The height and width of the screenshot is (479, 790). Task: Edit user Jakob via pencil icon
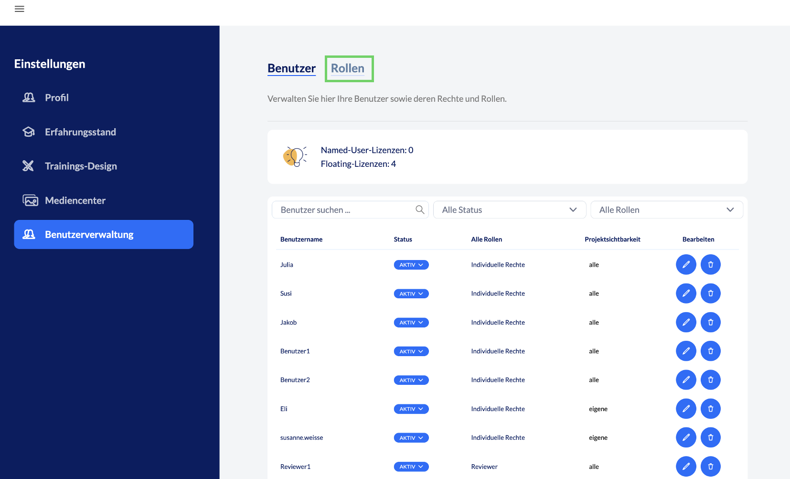tap(686, 322)
